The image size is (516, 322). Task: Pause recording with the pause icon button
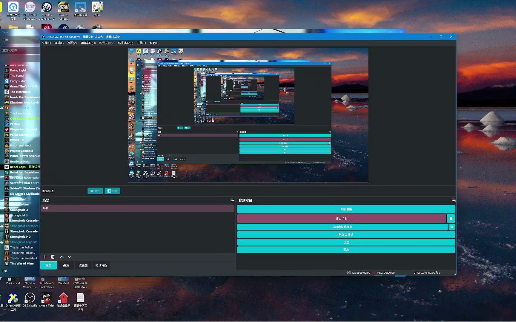(x=451, y=219)
